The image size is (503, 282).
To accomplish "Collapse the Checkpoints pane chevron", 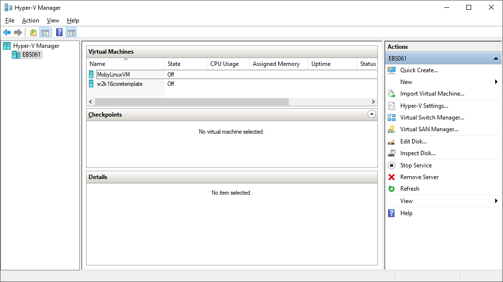I will point(372,114).
